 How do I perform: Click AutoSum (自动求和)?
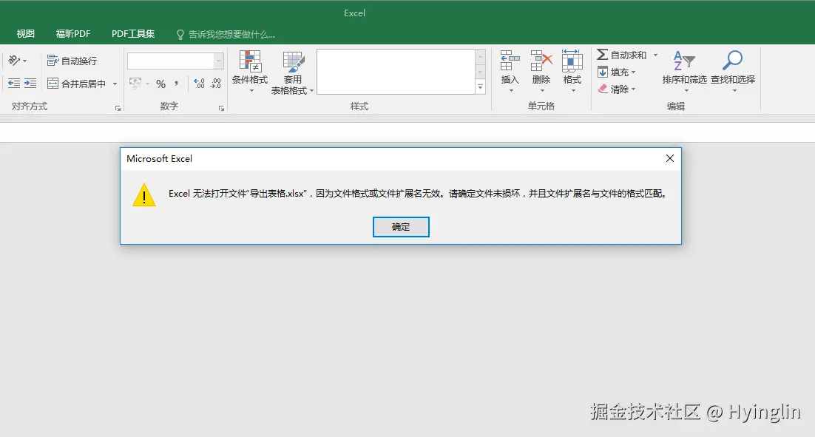[622, 55]
